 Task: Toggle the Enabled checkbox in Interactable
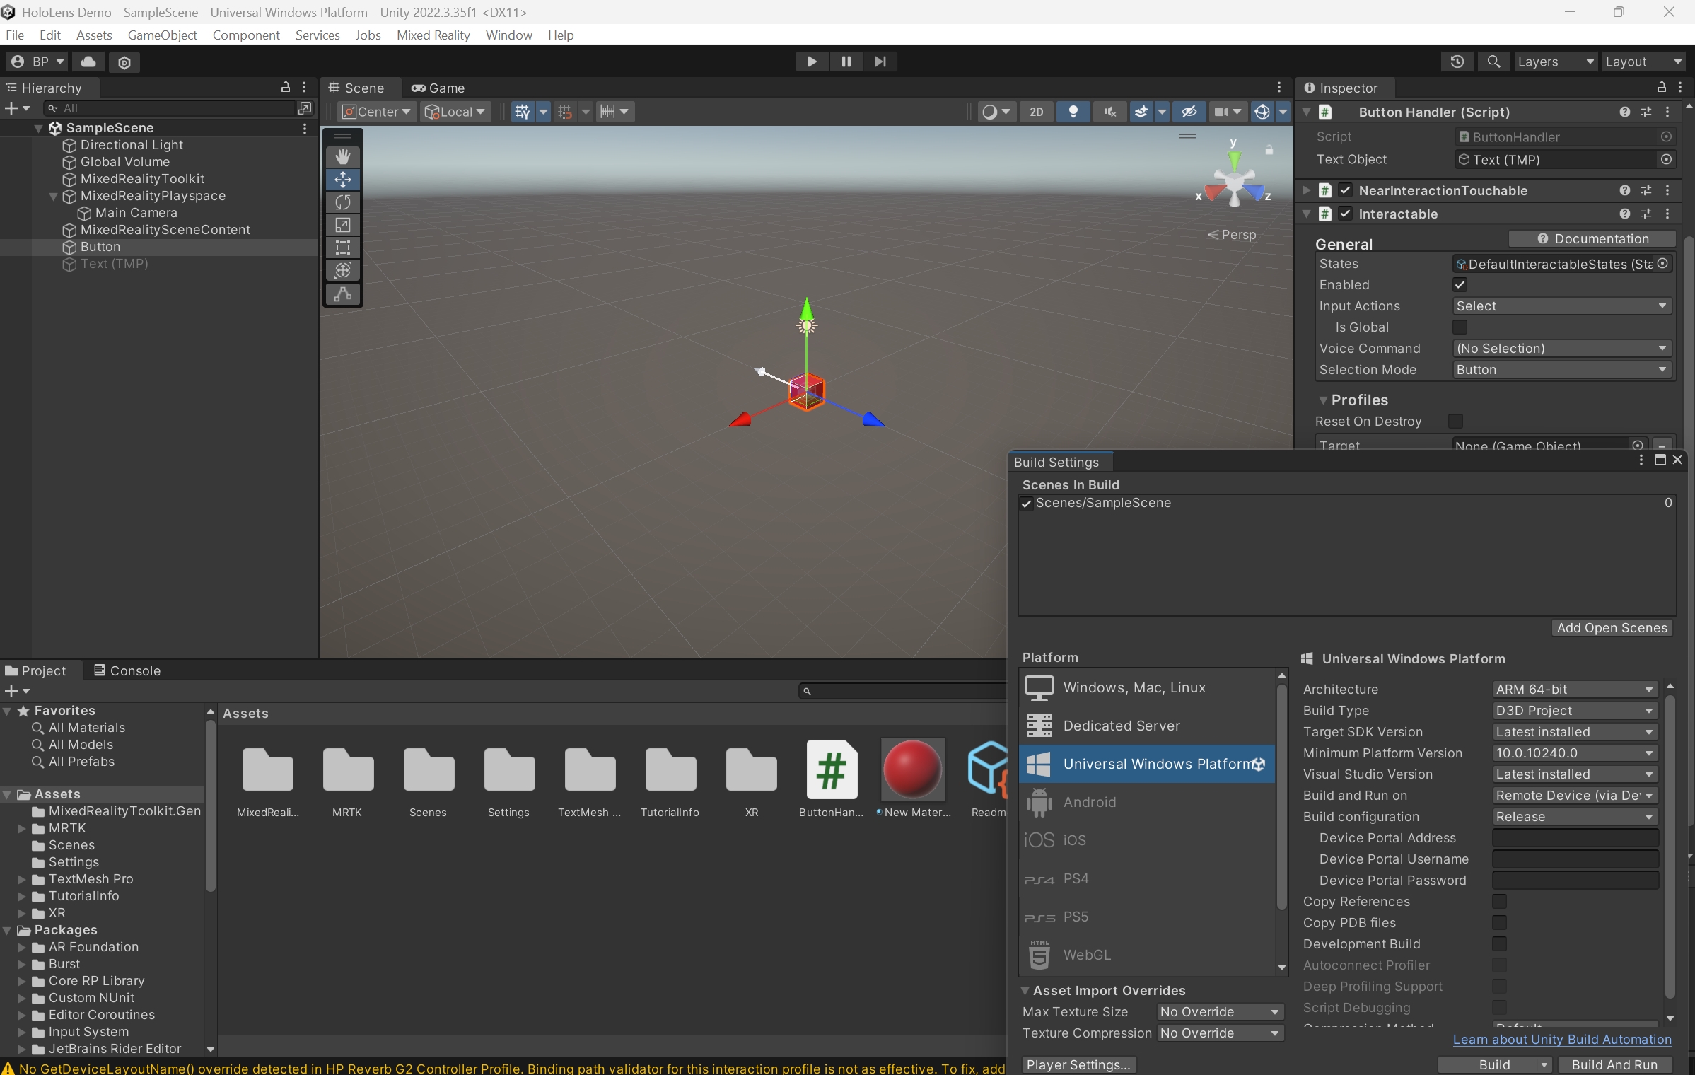(1460, 285)
